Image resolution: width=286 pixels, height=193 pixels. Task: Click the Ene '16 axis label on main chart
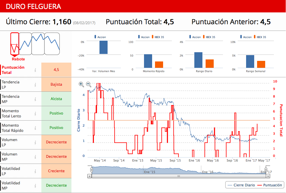point(194,160)
